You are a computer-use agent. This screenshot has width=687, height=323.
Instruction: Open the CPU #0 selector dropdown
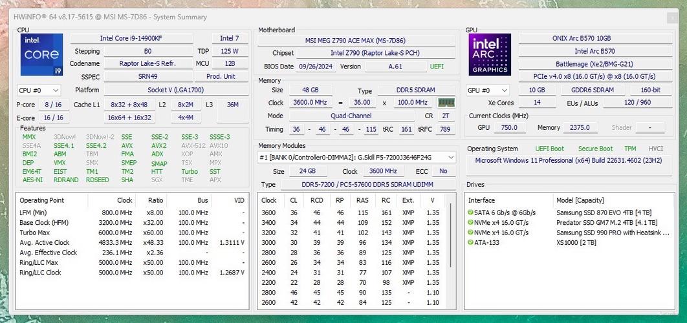39,90
